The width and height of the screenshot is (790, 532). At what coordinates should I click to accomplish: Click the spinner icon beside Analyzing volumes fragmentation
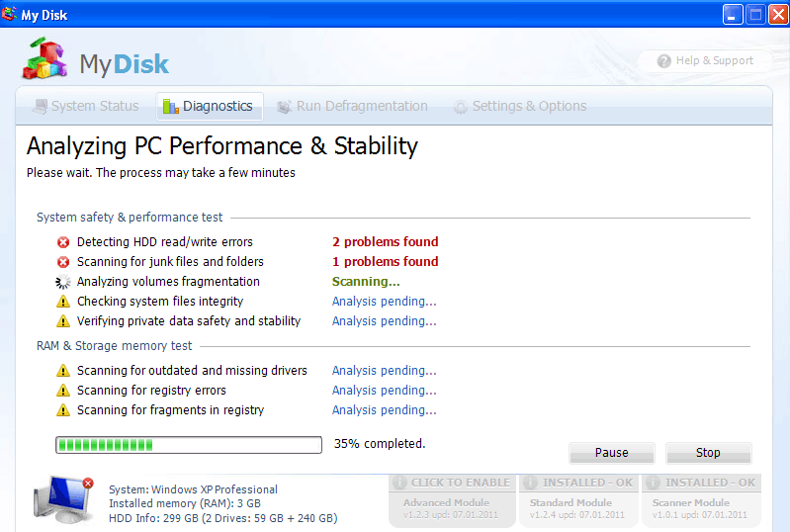click(x=63, y=282)
